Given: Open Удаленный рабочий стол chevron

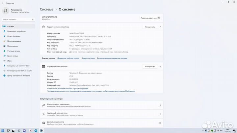Looking at the screenshot, I should point(160,114).
